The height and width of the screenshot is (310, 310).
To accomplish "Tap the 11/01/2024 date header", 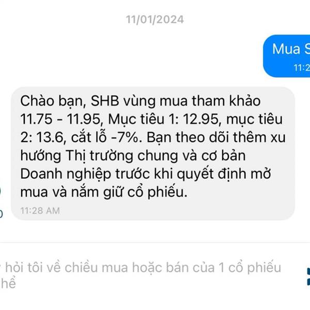I will pyautogui.click(x=155, y=20).
